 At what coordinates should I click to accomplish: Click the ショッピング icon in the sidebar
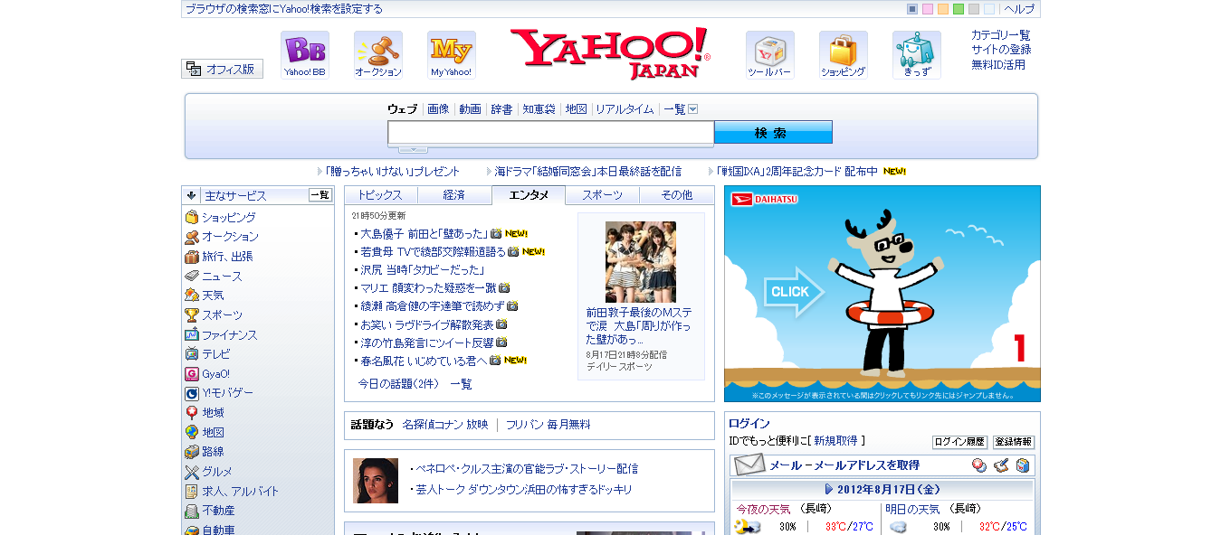coord(192,217)
